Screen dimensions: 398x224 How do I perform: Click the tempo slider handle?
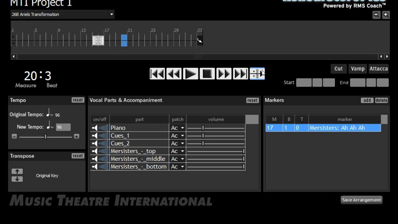coord(45,137)
